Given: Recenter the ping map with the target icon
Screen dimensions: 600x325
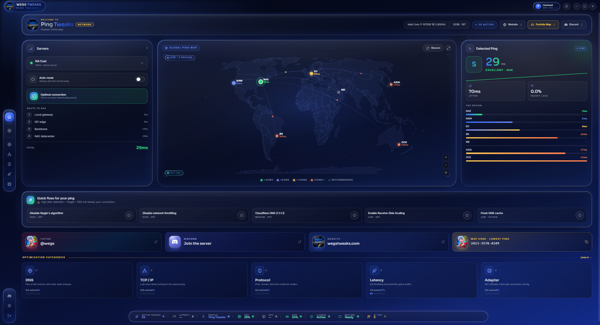Looking at the screenshot, I should click(446, 172).
